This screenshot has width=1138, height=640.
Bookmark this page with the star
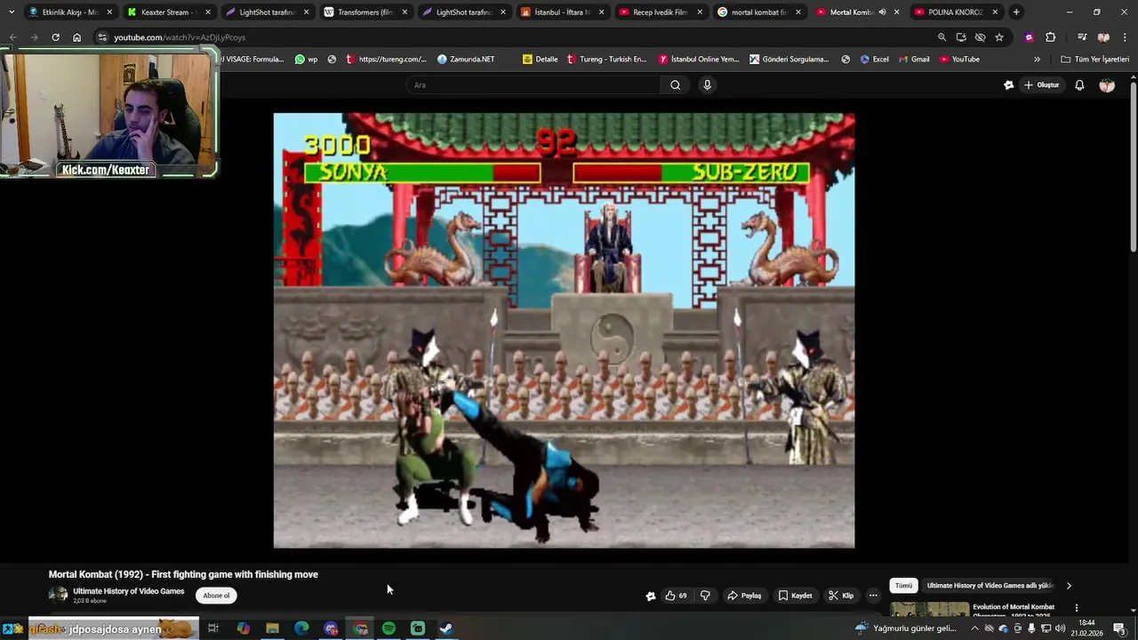pyautogui.click(x=999, y=37)
